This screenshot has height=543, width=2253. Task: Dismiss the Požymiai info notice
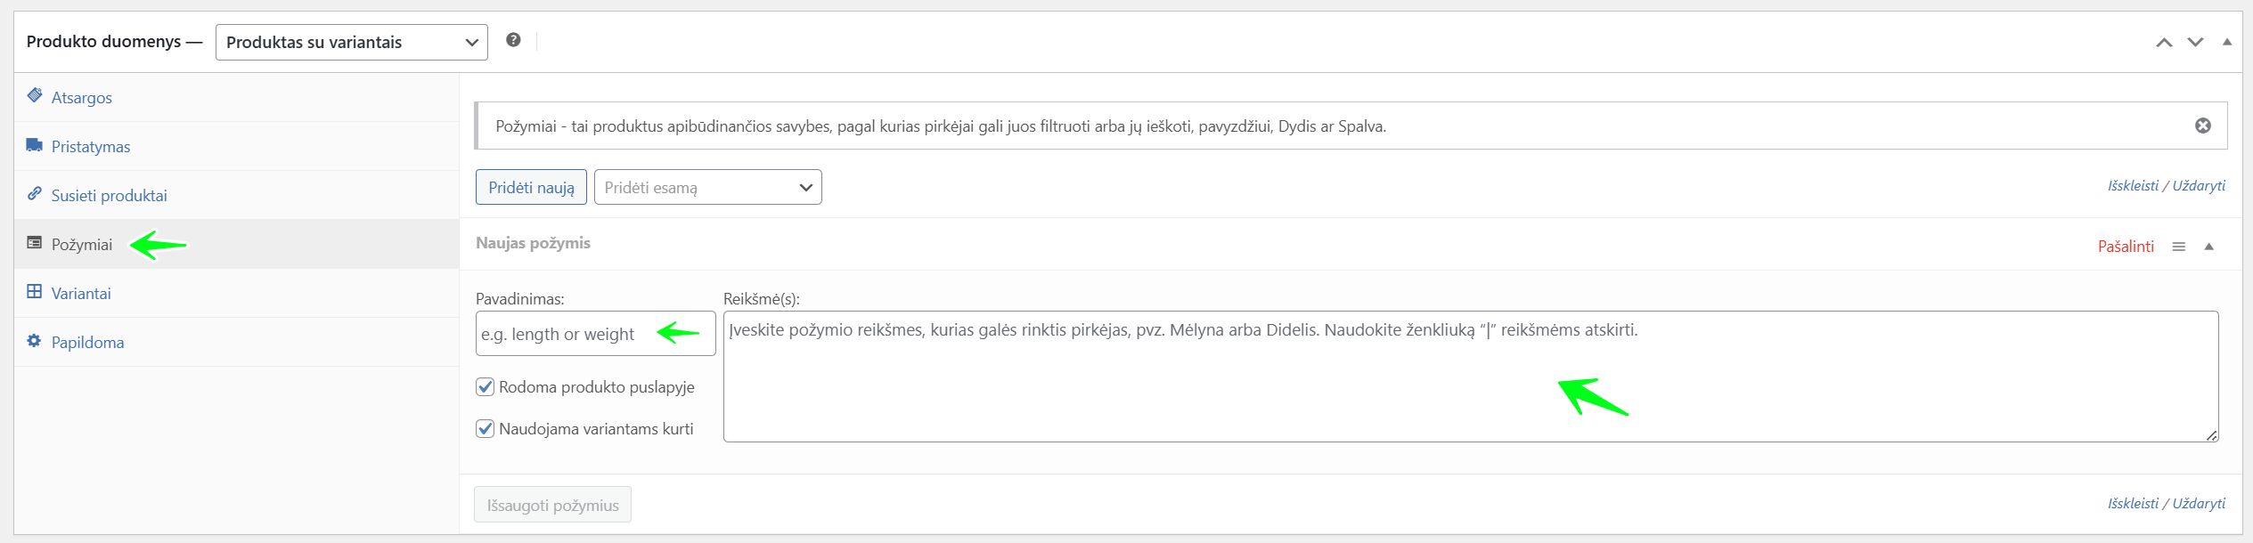[x=2202, y=126]
